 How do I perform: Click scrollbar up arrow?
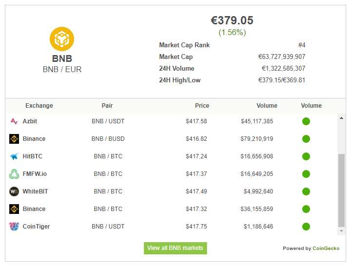[341, 118]
